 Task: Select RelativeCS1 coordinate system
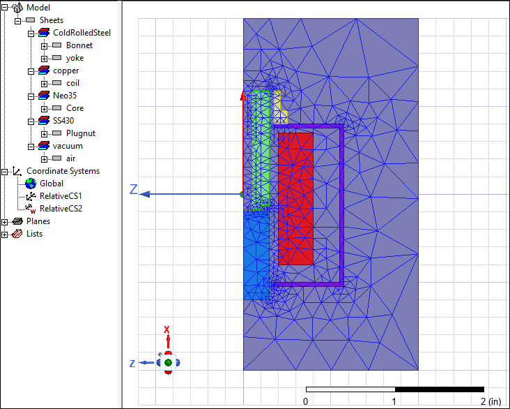[61, 196]
